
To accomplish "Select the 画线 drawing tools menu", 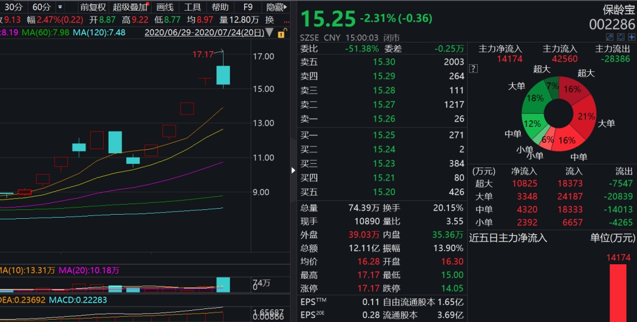I will coord(165,7).
